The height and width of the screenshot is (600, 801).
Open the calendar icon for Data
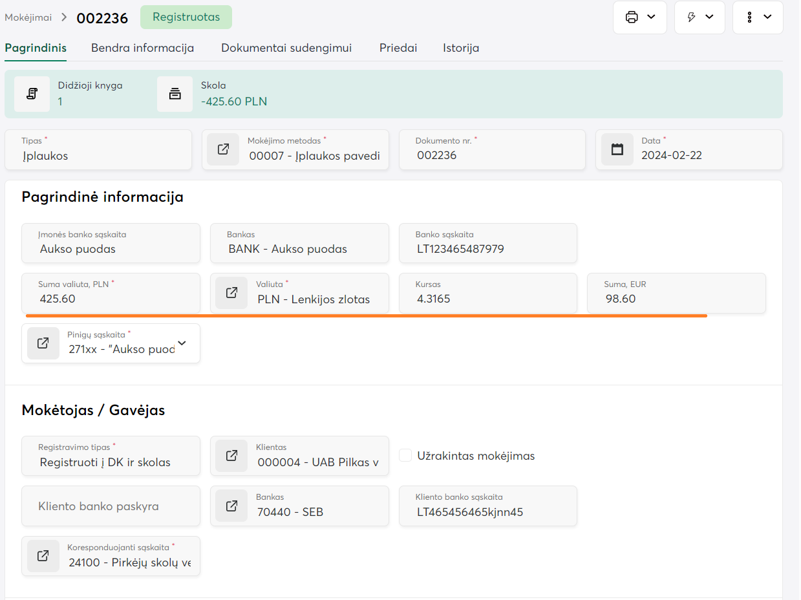point(617,149)
